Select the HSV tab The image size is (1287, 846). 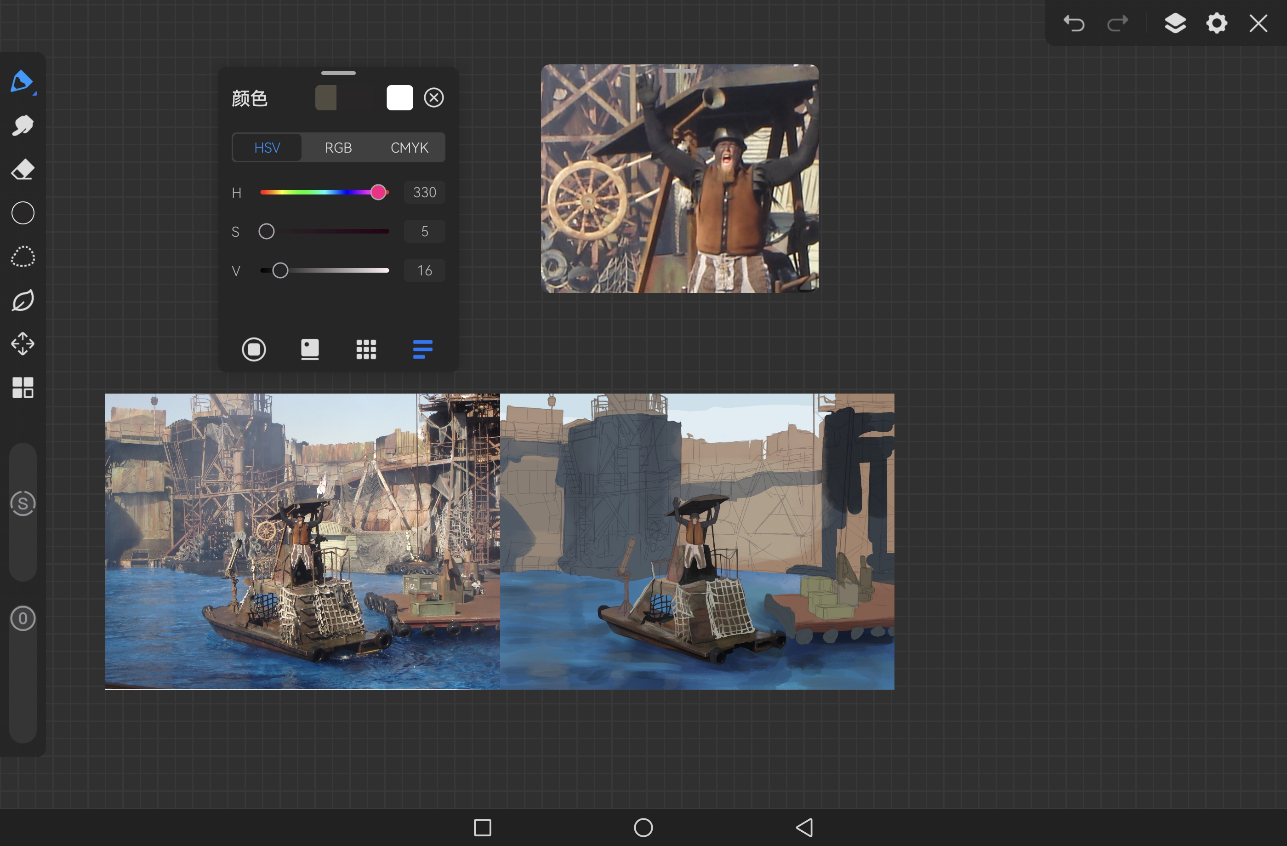[x=267, y=148]
